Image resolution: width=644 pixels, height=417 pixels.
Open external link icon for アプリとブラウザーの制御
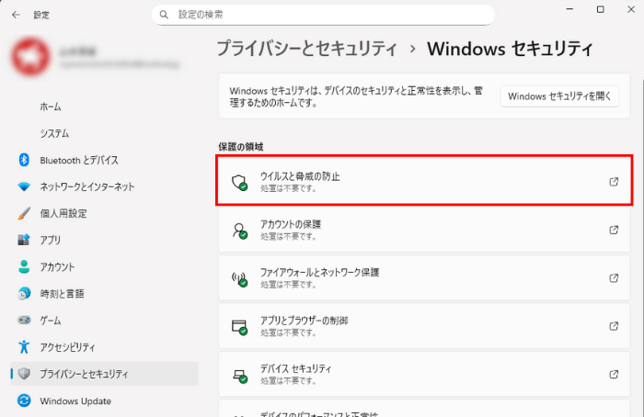tap(614, 326)
